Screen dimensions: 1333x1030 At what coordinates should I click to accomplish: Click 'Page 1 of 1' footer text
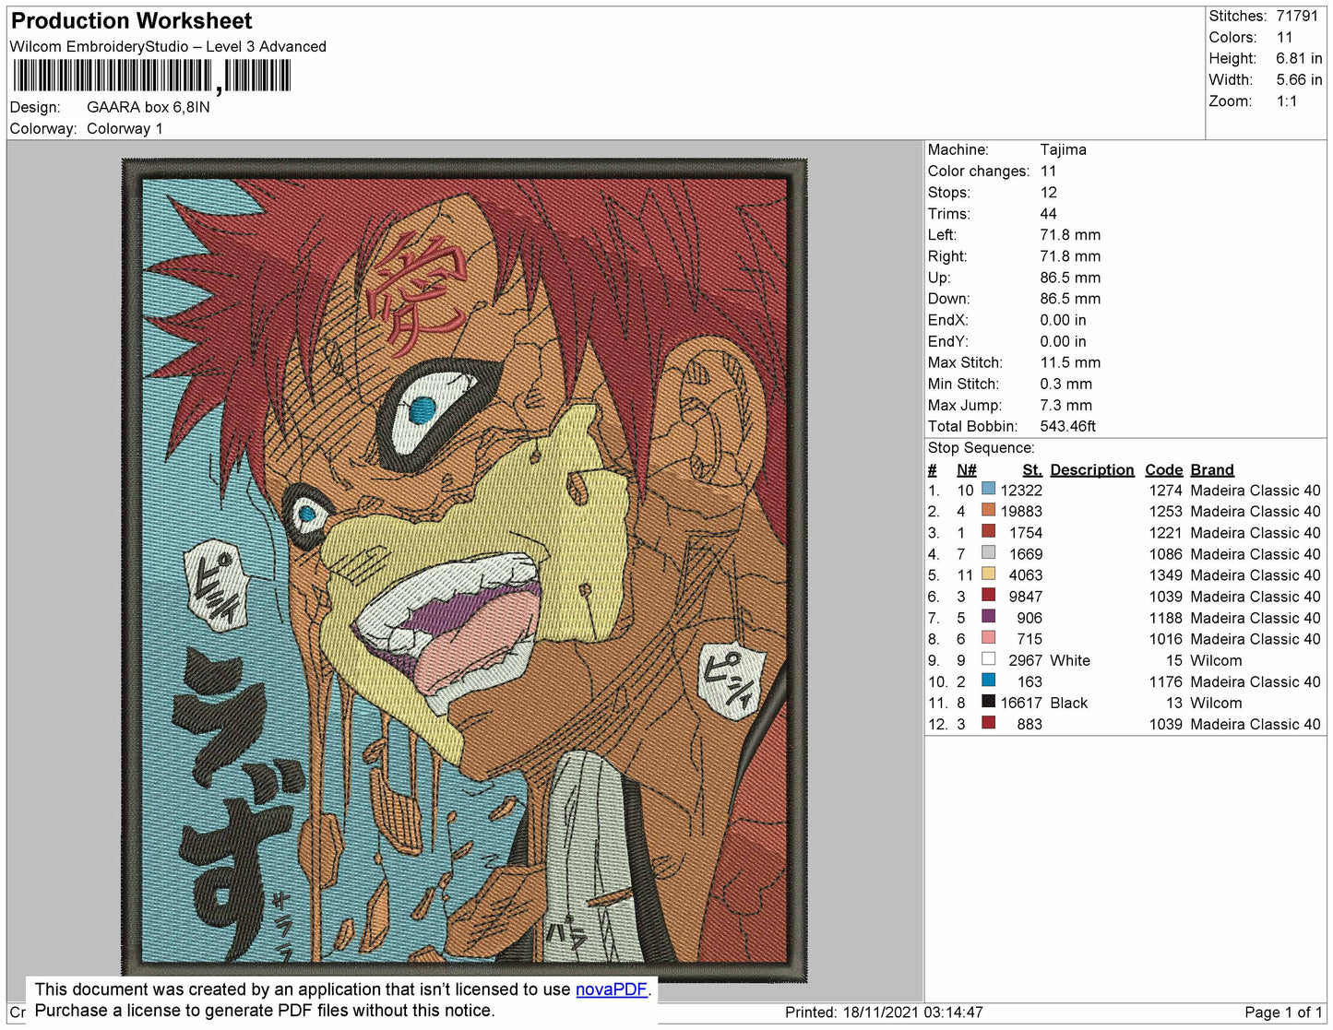[x=1283, y=1012]
